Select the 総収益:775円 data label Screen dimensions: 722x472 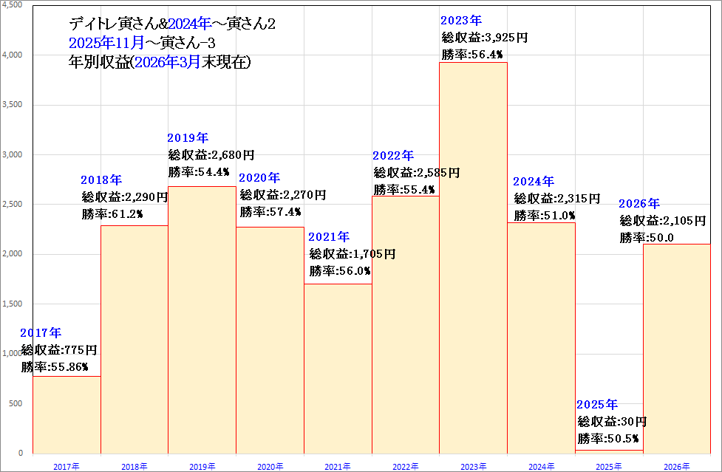point(59,350)
